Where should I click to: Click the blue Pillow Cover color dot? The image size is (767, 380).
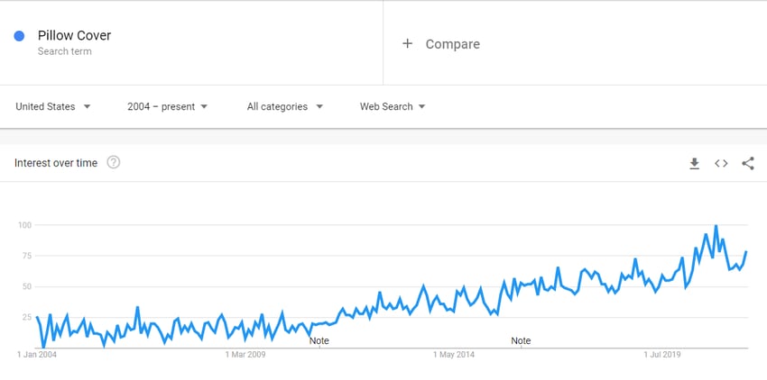[19, 36]
